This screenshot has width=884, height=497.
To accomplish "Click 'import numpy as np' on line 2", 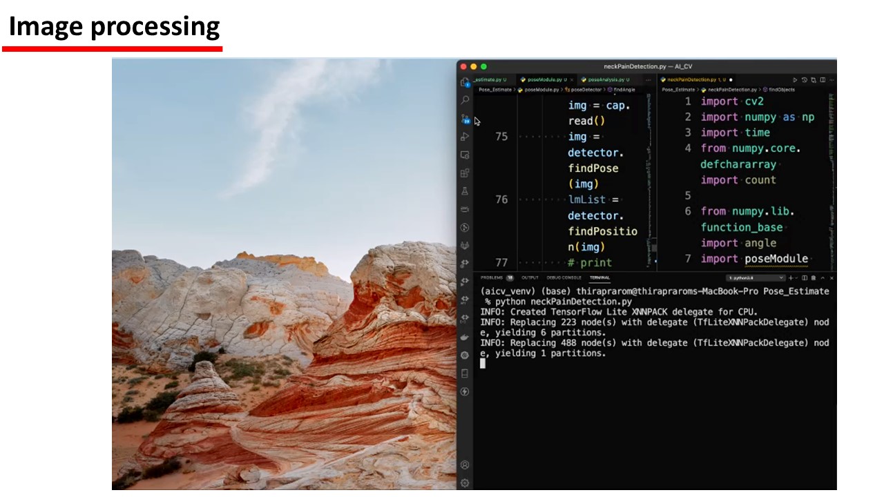I will [x=758, y=117].
